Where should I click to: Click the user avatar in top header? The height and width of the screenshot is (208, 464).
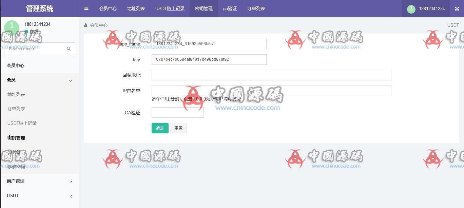pyautogui.click(x=411, y=9)
